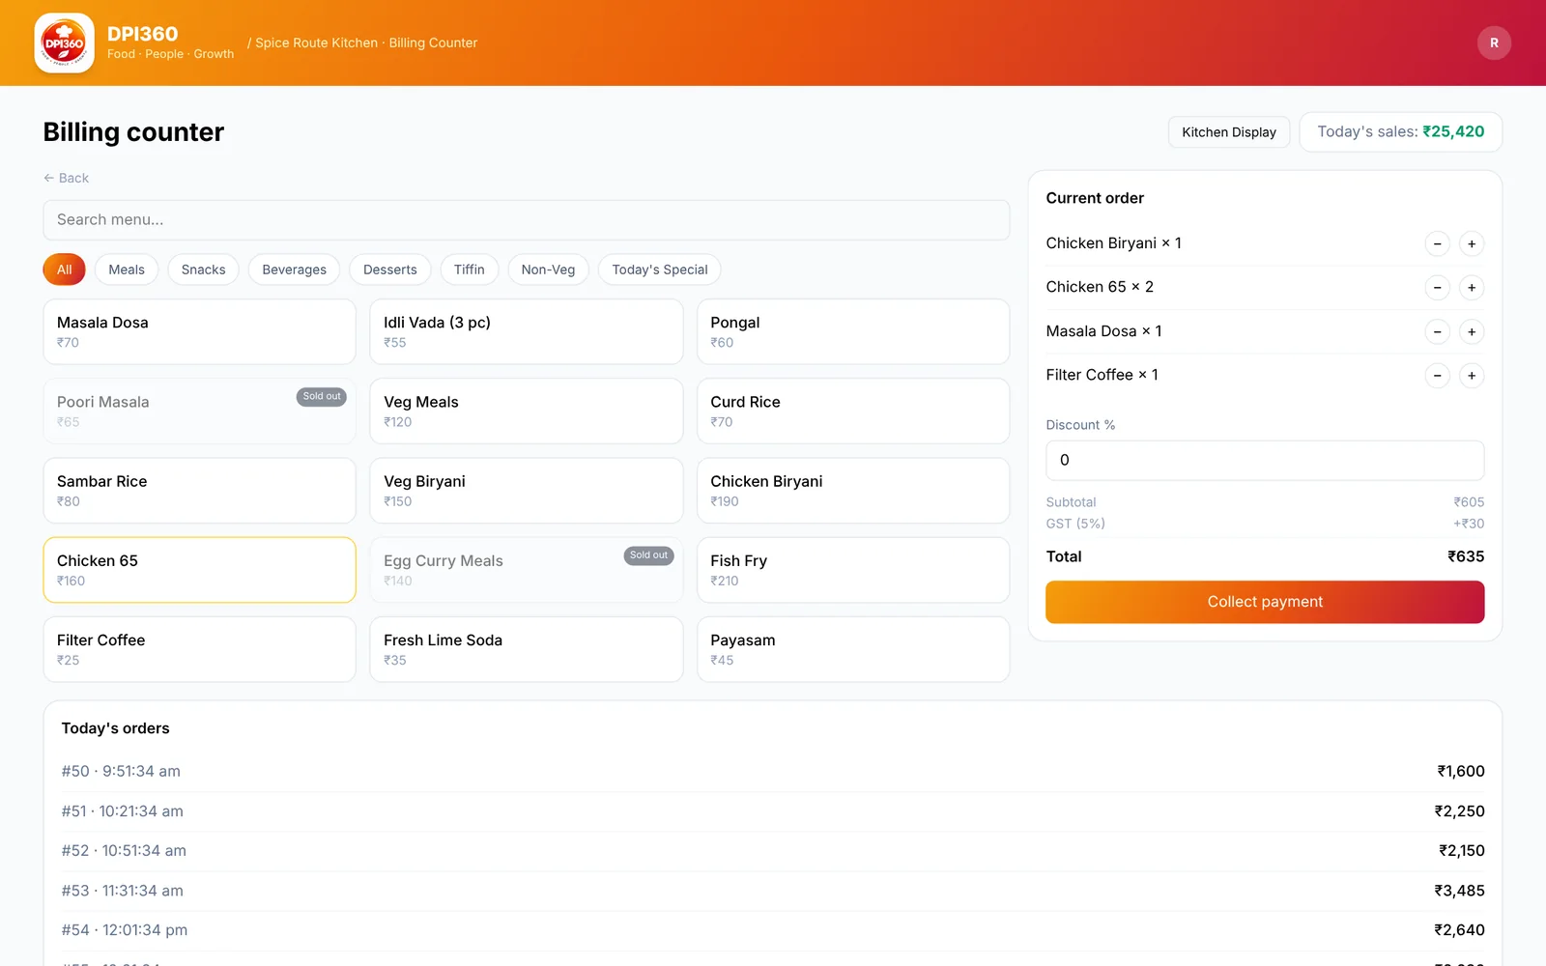This screenshot has height=966, width=1546.
Task: Add Payasam to the order
Action: pyautogui.click(x=853, y=649)
